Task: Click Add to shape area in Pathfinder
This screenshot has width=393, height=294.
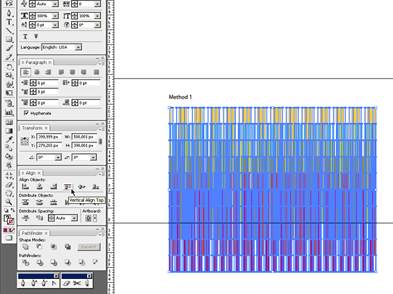Action: [26, 247]
